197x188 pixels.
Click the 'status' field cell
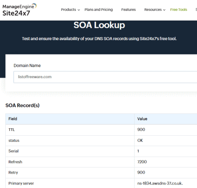pyautogui.click(x=70, y=140)
